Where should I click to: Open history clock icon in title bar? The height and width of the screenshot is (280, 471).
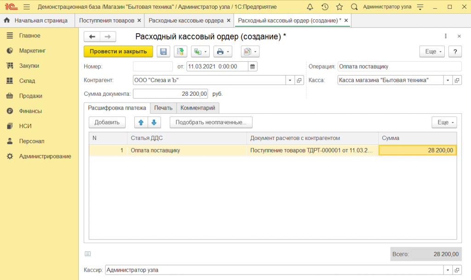tap(325, 7)
